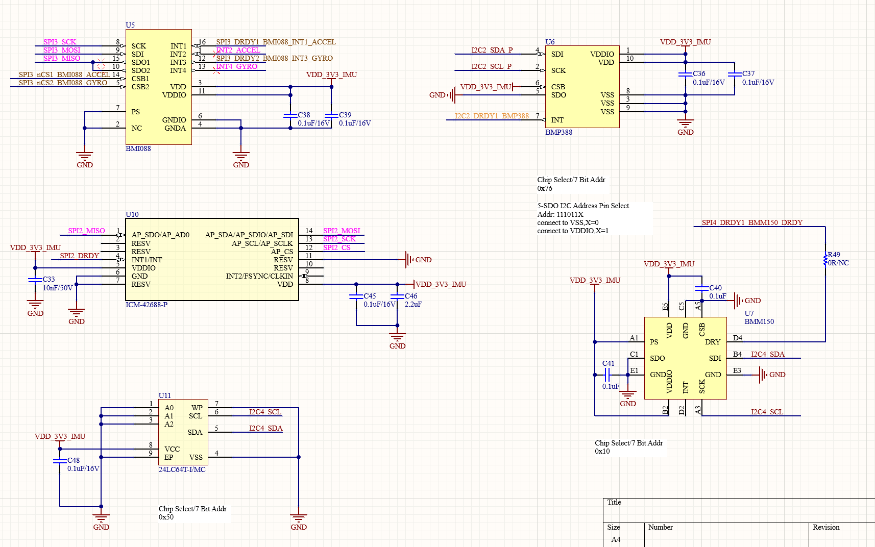The image size is (875, 547).
Task: Select capacitor C38 symbol
Action: point(290,116)
